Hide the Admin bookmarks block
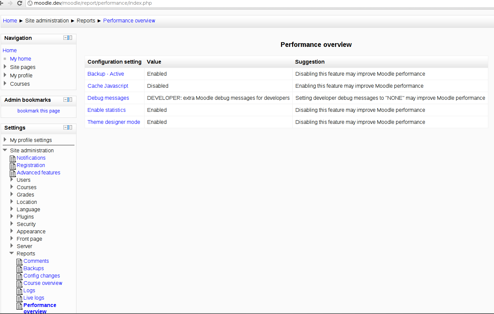 pyautogui.click(x=65, y=100)
